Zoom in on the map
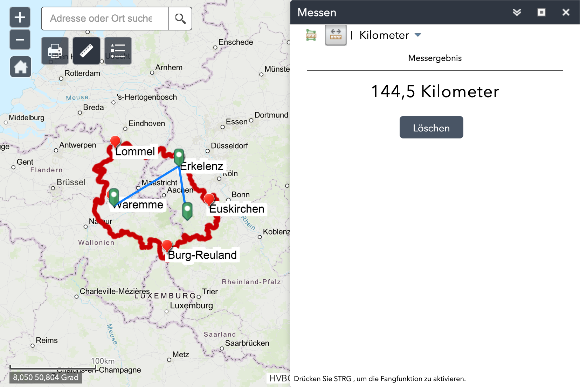The height and width of the screenshot is (387, 580). pos(20,17)
